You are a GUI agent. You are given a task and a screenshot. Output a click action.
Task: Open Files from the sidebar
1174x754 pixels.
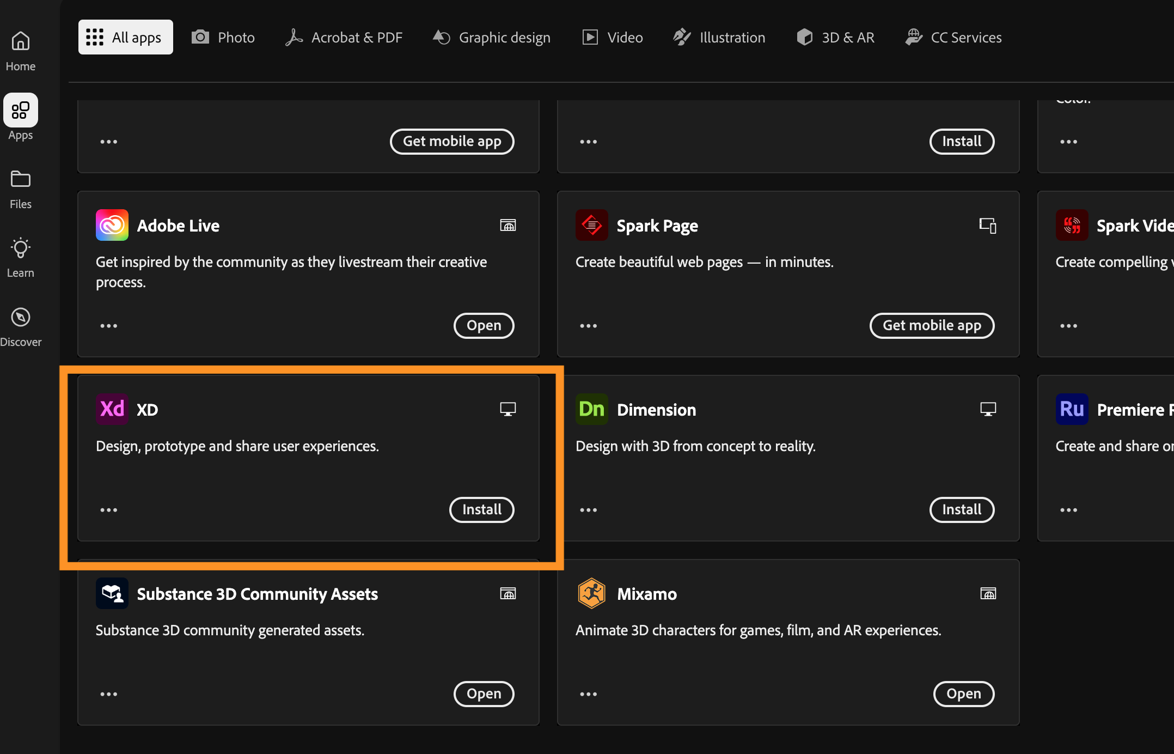point(20,188)
